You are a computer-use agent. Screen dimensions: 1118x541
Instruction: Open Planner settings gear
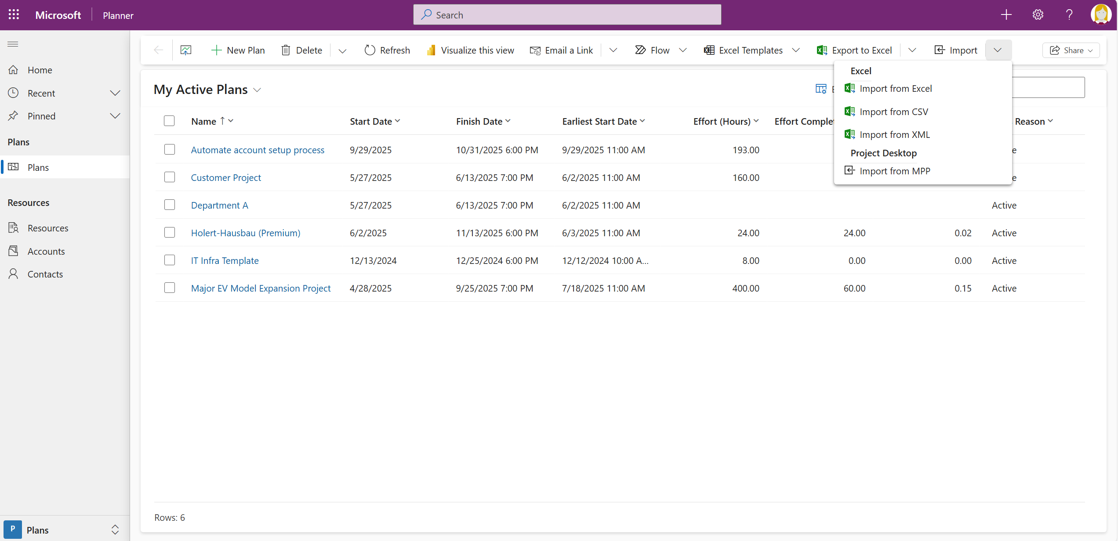click(x=1038, y=14)
